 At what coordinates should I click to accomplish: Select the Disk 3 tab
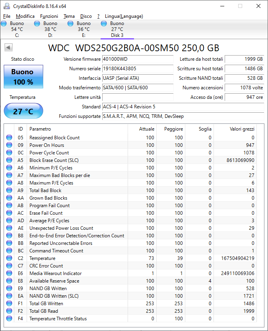click(117, 29)
